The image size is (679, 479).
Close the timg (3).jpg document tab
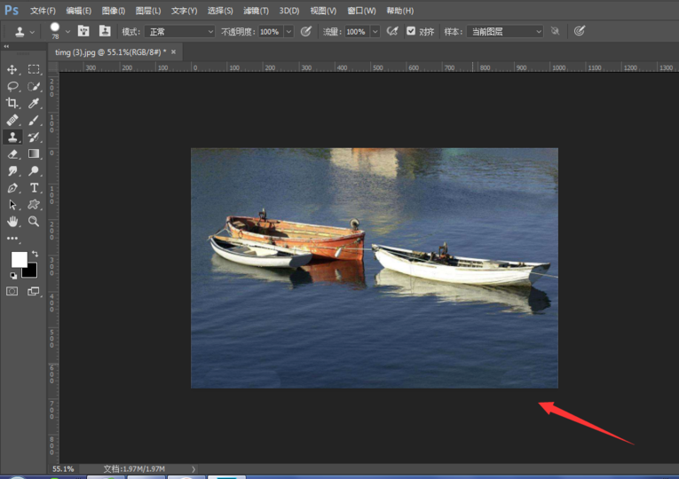tap(174, 51)
